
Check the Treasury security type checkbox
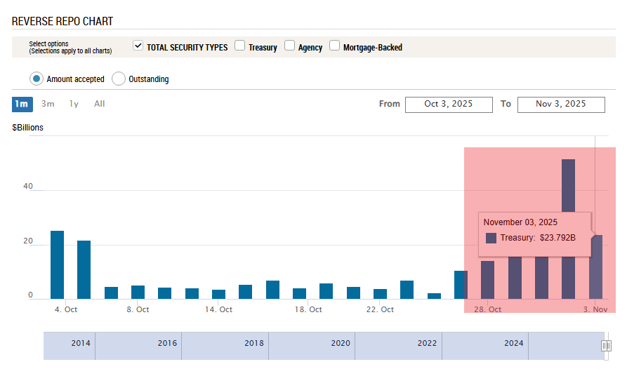tap(240, 46)
